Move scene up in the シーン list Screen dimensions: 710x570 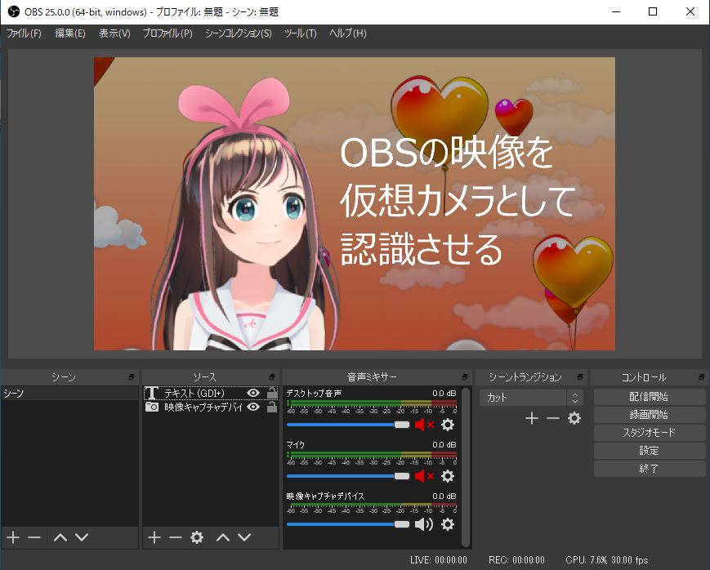pos(60,537)
